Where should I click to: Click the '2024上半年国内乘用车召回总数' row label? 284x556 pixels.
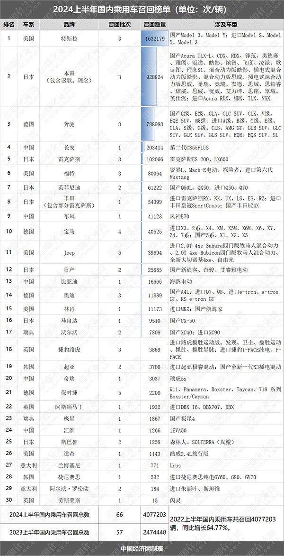(x=49, y=515)
